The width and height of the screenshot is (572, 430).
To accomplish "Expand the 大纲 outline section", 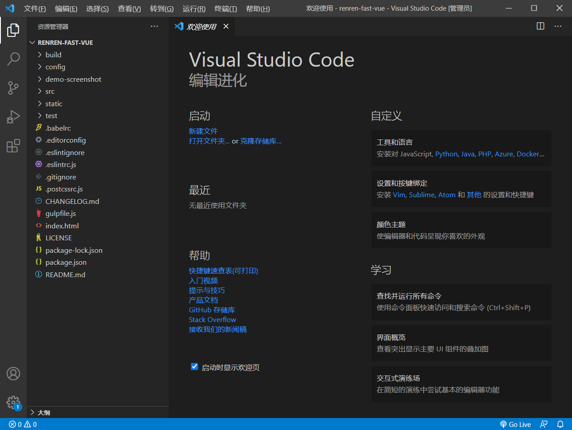I will tap(98, 413).
